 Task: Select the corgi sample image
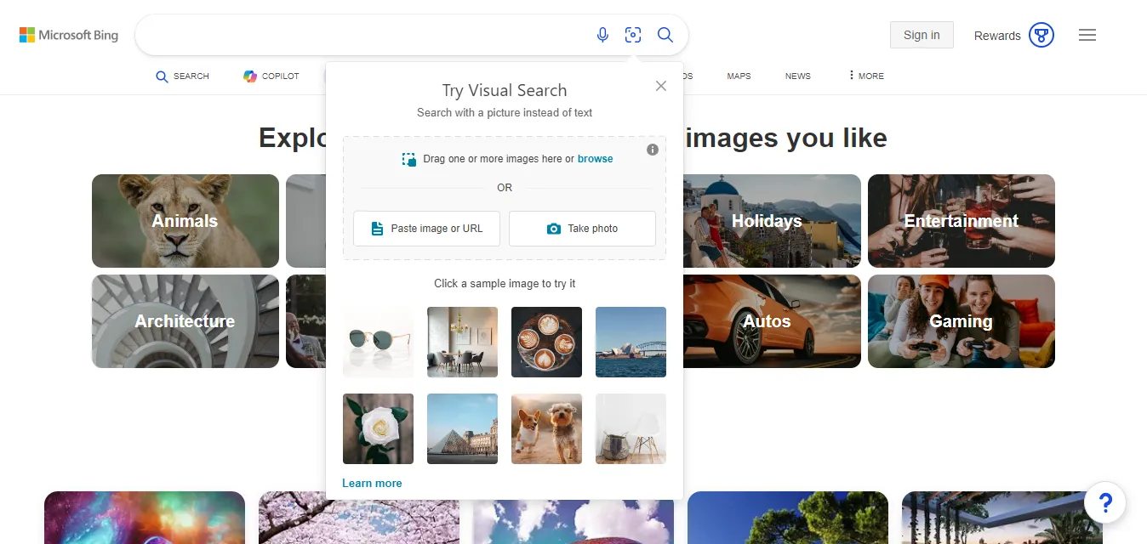pos(546,428)
